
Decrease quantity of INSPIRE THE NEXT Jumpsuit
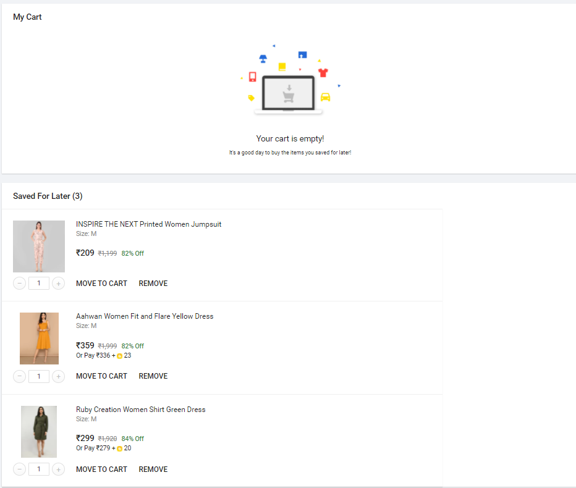[x=20, y=284]
